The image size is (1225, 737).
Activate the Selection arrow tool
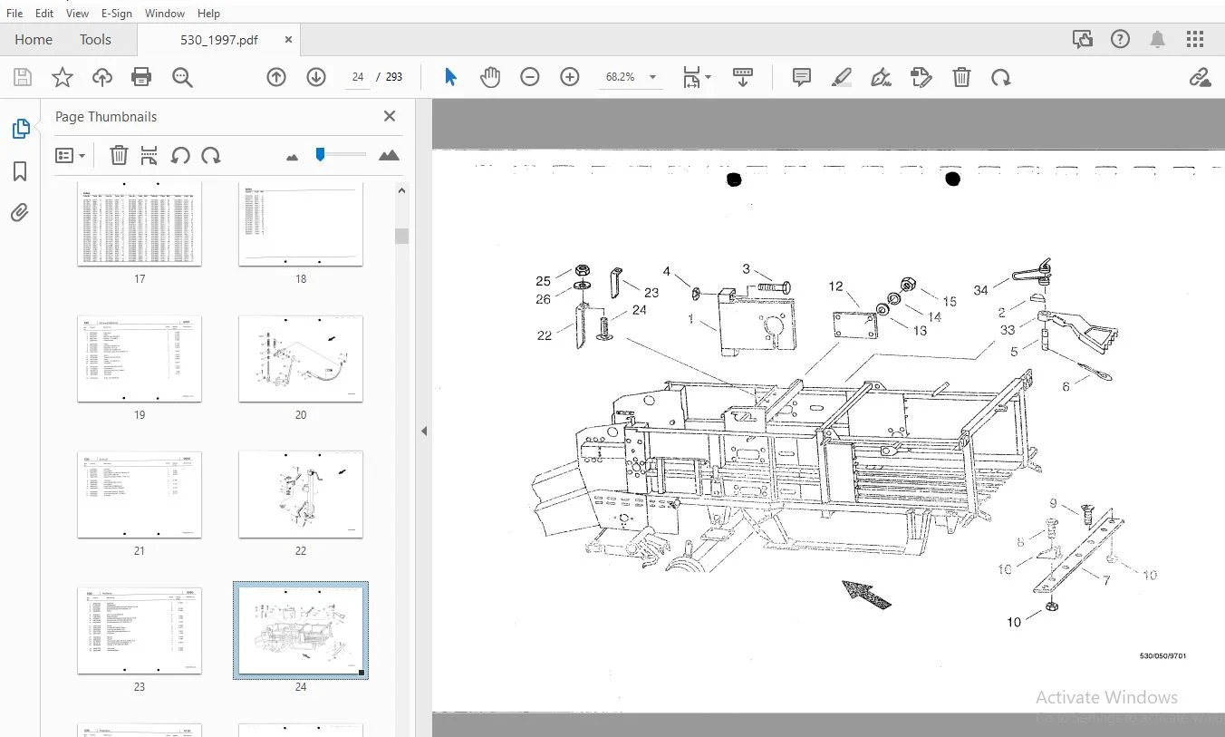click(x=450, y=77)
